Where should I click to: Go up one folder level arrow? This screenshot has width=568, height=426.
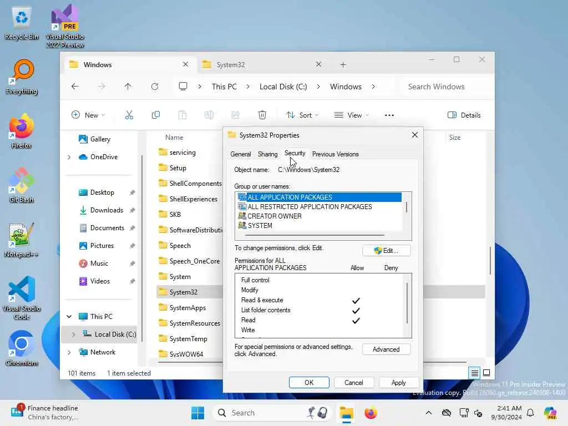128,87
